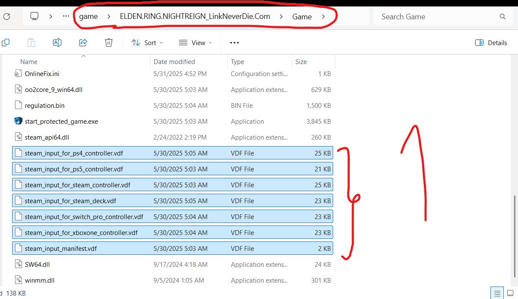Click the Share icon in toolbar

click(x=83, y=43)
